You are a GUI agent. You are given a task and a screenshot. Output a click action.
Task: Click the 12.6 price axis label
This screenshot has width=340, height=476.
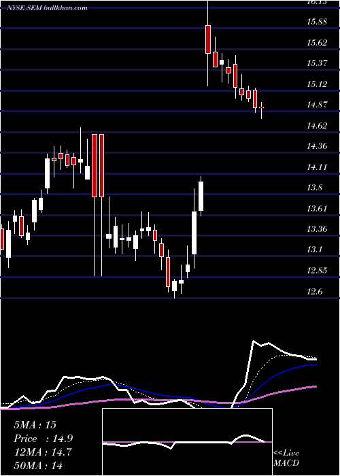tap(314, 292)
